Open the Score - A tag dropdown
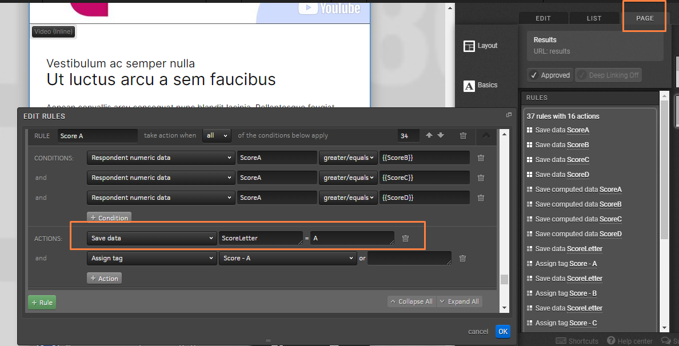679x346 pixels. (x=288, y=258)
